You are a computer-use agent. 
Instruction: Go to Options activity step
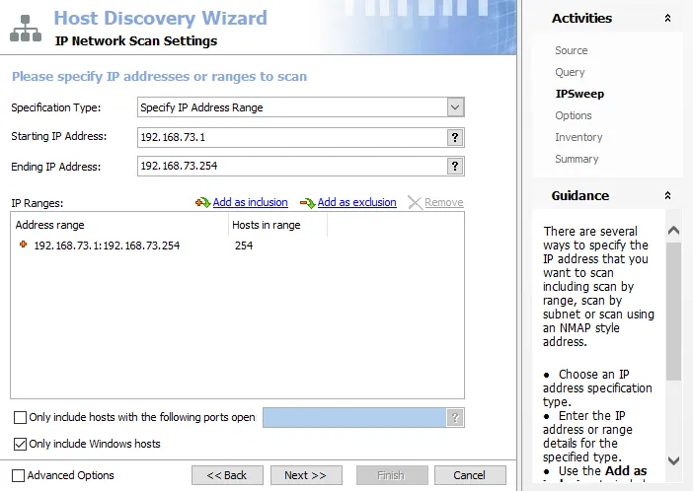tap(574, 115)
